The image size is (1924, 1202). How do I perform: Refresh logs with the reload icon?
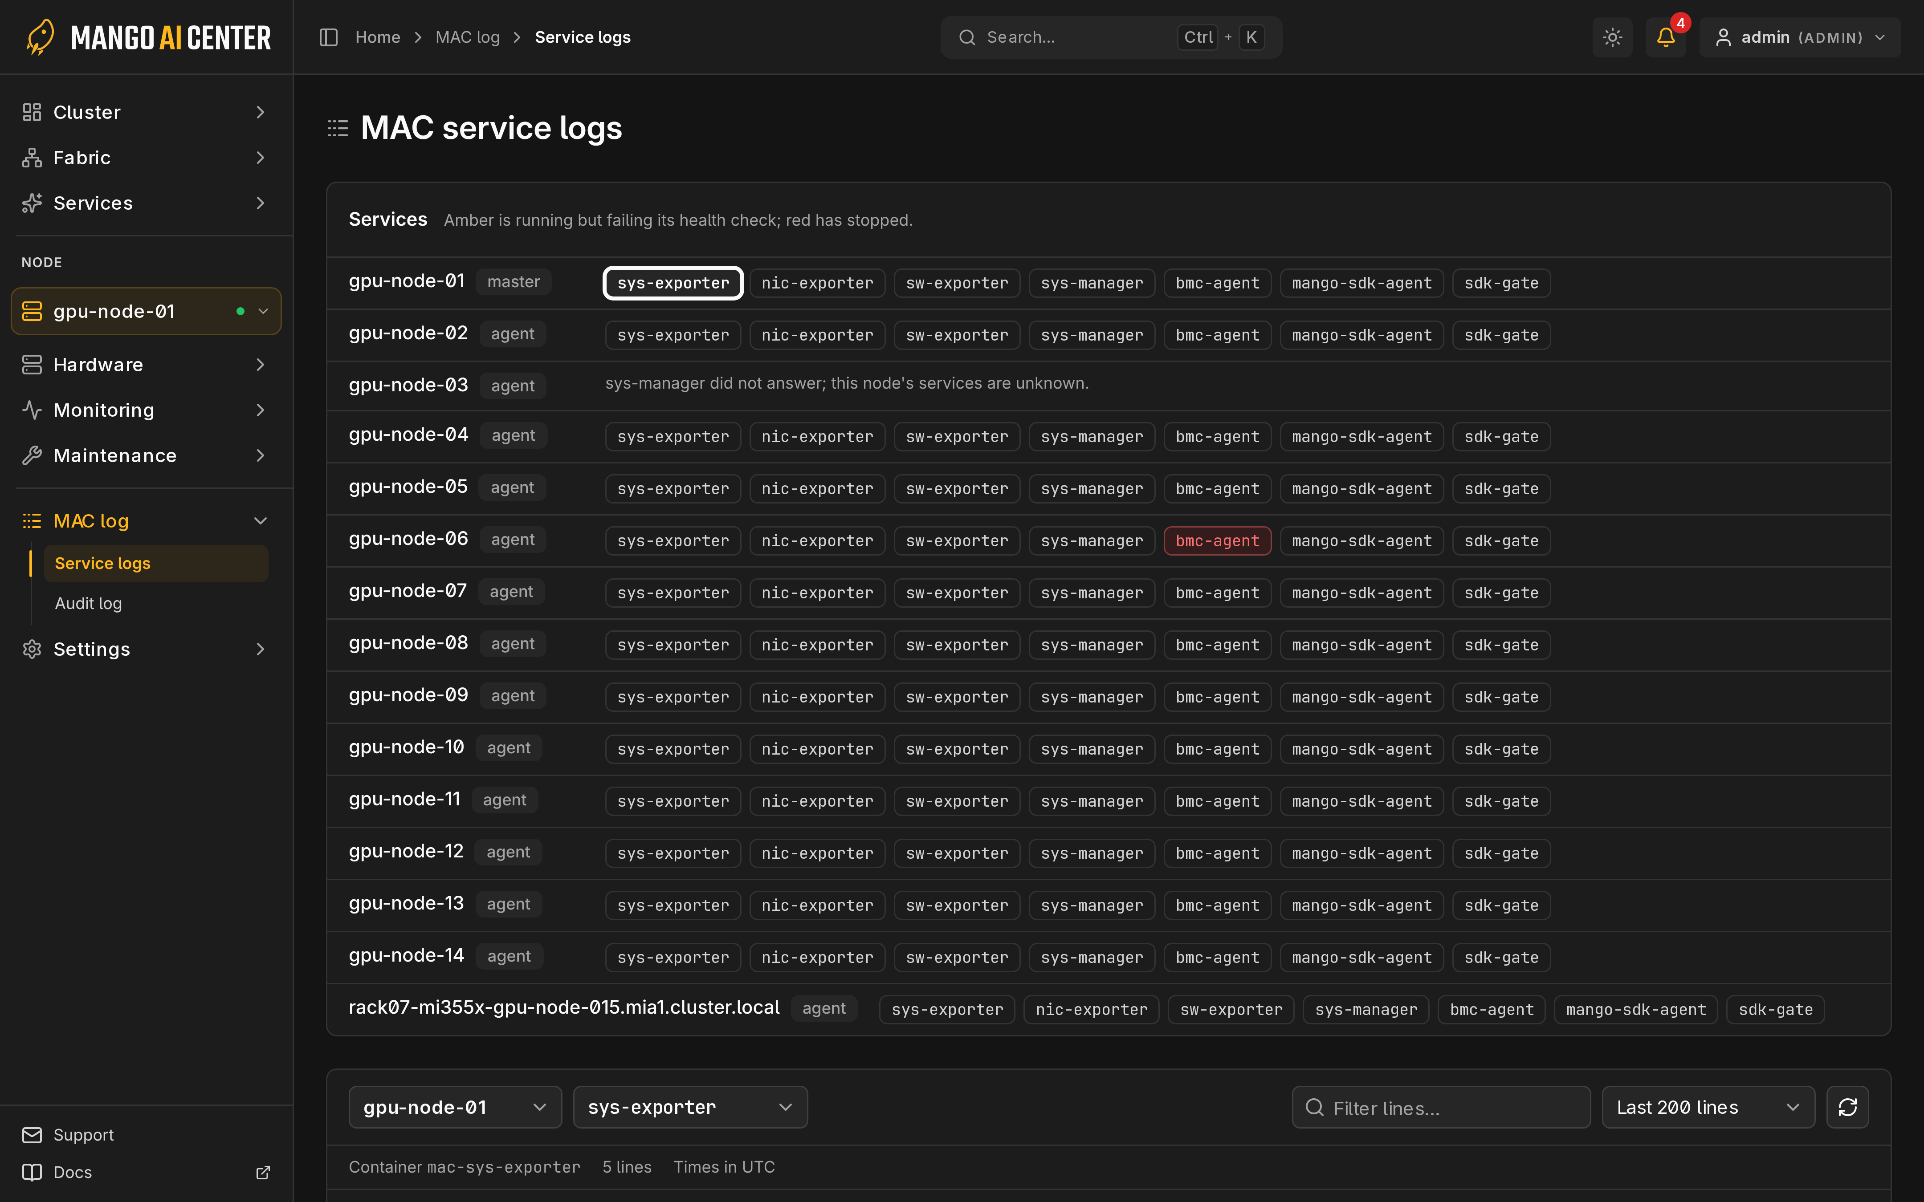[x=1847, y=1107]
